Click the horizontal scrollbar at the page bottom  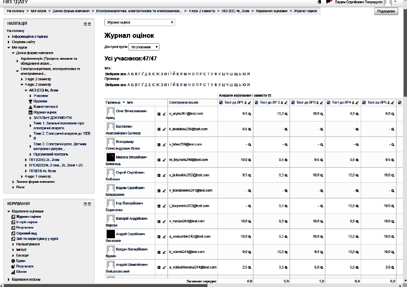pyautogui.click(x=126, y=285)
